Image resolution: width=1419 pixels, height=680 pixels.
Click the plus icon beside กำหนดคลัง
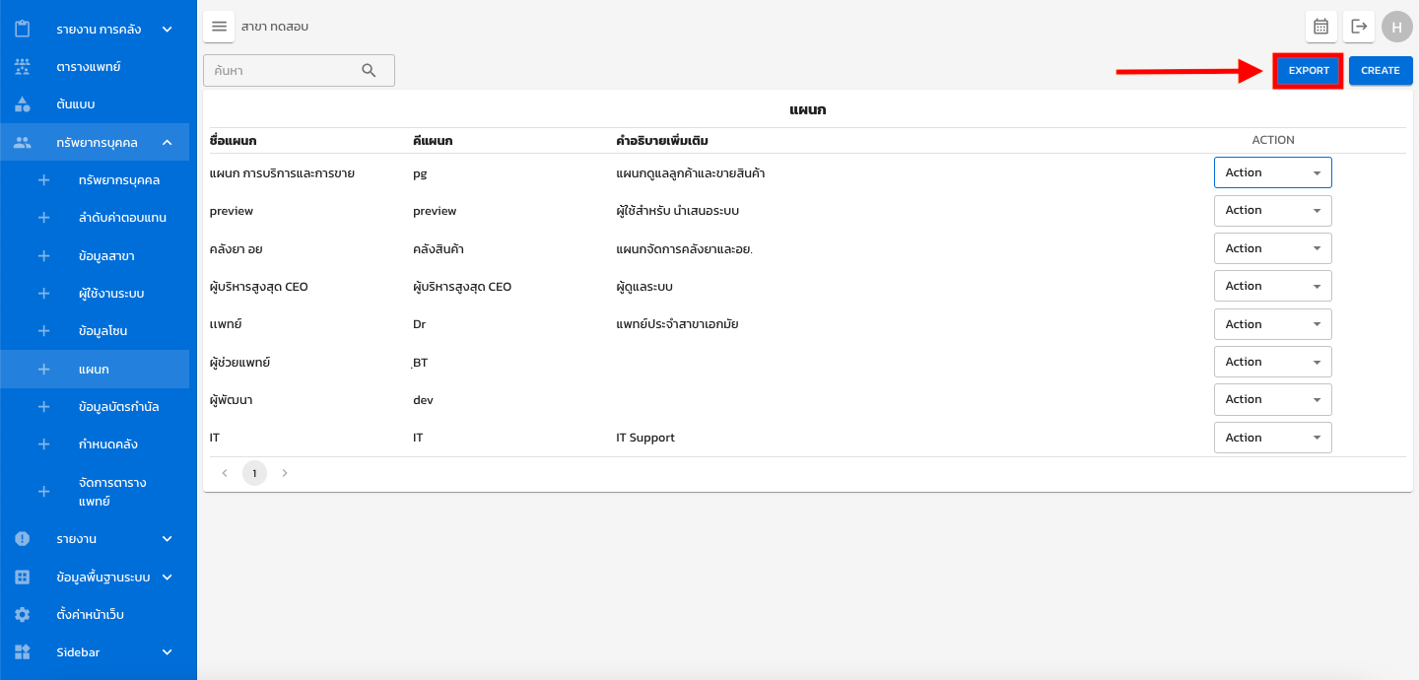click(x=43, y=444)
